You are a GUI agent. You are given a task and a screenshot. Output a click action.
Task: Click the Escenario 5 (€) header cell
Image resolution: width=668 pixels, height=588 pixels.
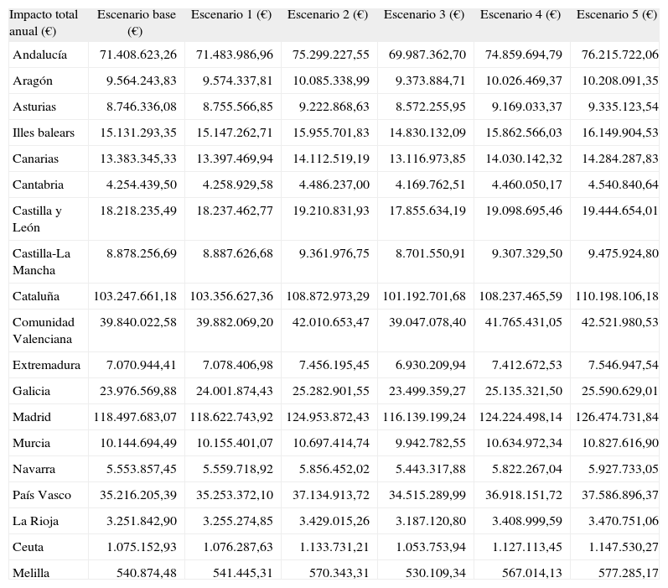pyautogui.click(x=616, y=15)
